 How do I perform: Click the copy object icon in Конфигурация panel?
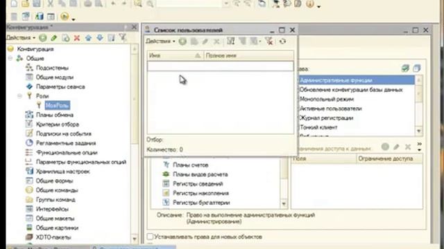(x=66, y=37)
